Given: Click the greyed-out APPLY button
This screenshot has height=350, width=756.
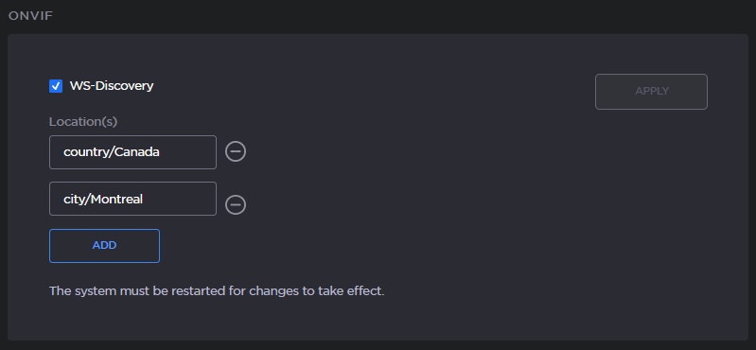Looking at the screenshot, I should pyautogui.click(x=651, y=92).
